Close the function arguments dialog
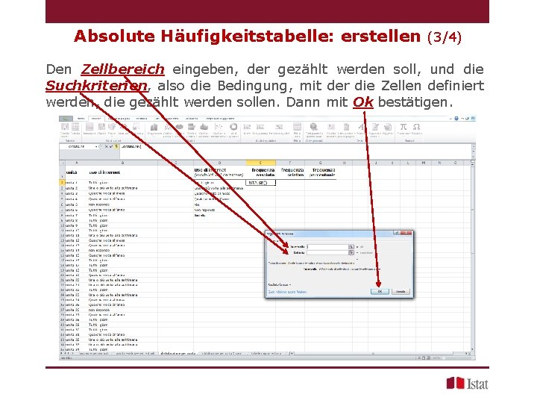Image resolution: width=537 pixels, height=403 pixels. click(x=406, y=233)
